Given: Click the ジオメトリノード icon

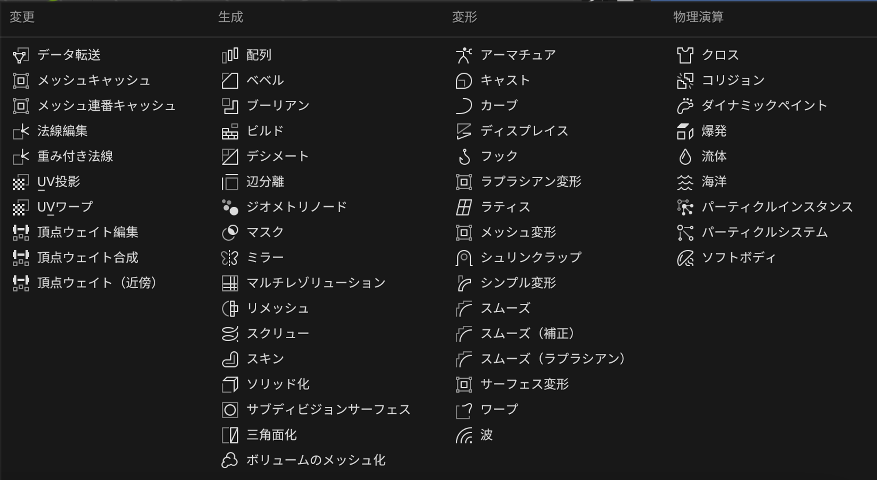Looking at the screenshot, I should tap(230, 207).
